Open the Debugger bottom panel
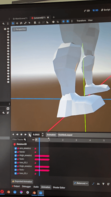 click(27, 186)
